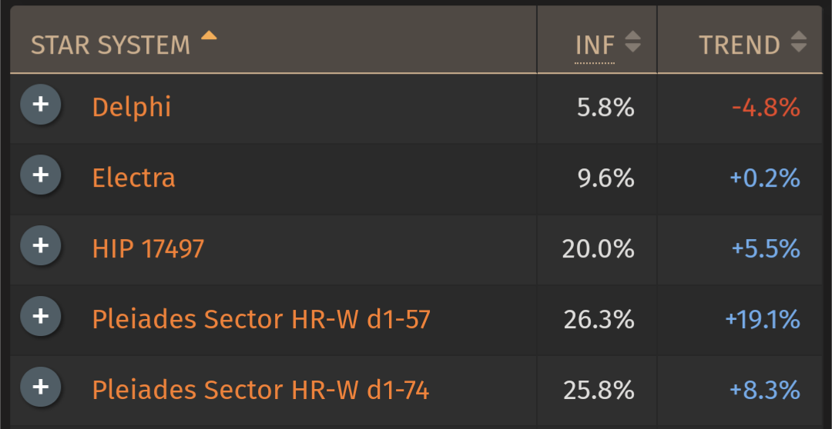832x429 pixels.
Task: Open the HIP 17497 system link
Action: click(148, 249)
